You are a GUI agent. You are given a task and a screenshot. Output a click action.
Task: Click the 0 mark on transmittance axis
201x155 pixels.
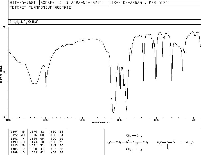click(5, 117)
